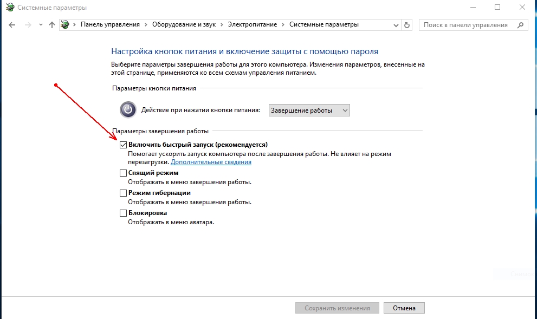Go to Электропитание in breadcrumb path

252,25
